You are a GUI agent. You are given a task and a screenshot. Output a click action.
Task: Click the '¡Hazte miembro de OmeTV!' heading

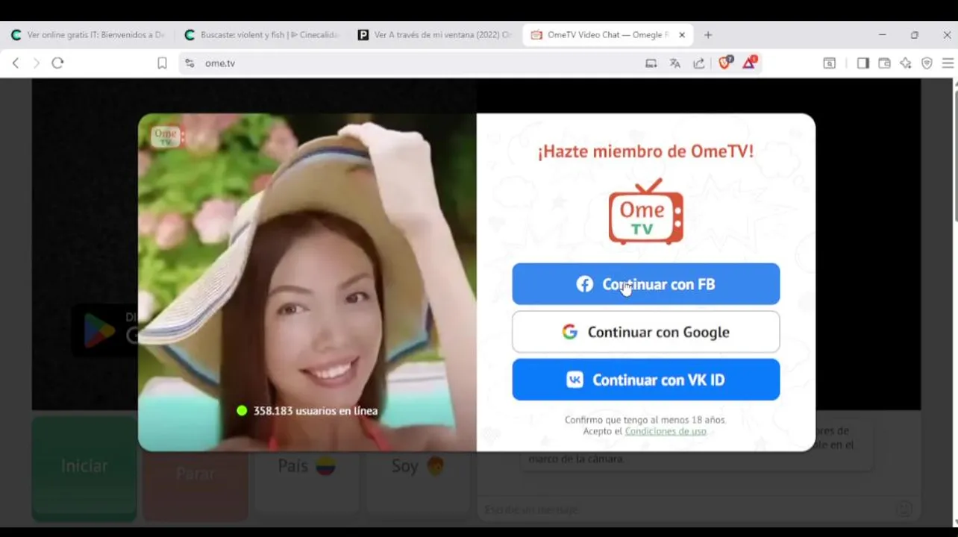(x=645, y=151)
